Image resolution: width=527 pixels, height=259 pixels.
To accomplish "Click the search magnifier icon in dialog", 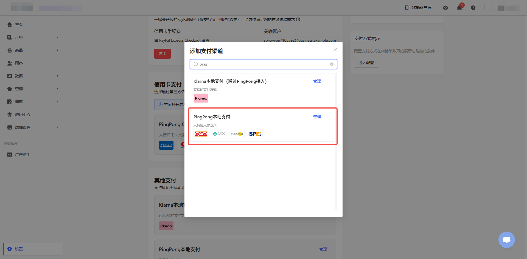I will (196, 64).
